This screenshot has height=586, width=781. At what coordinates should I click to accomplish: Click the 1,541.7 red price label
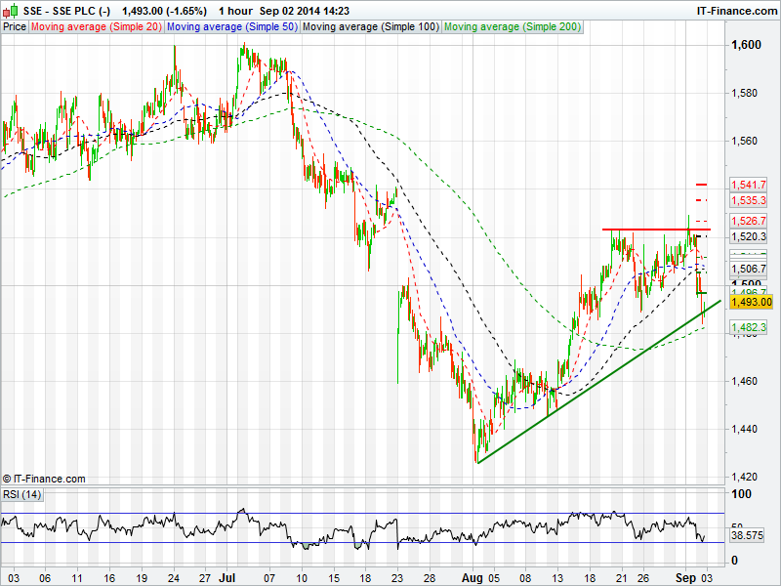click(748, 185)
